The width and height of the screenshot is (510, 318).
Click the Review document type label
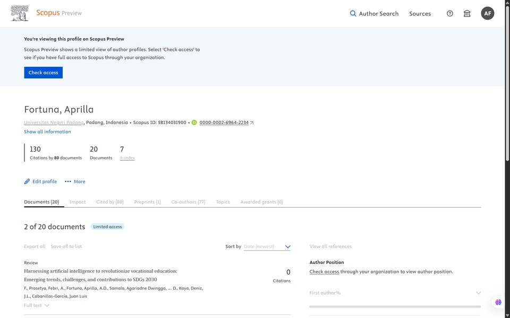coord(31,263)
